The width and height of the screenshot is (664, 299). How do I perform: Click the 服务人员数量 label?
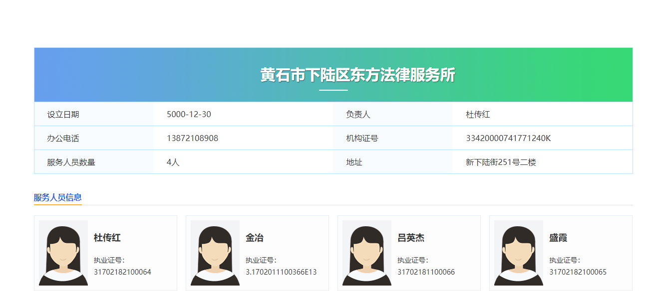point(71,162)
